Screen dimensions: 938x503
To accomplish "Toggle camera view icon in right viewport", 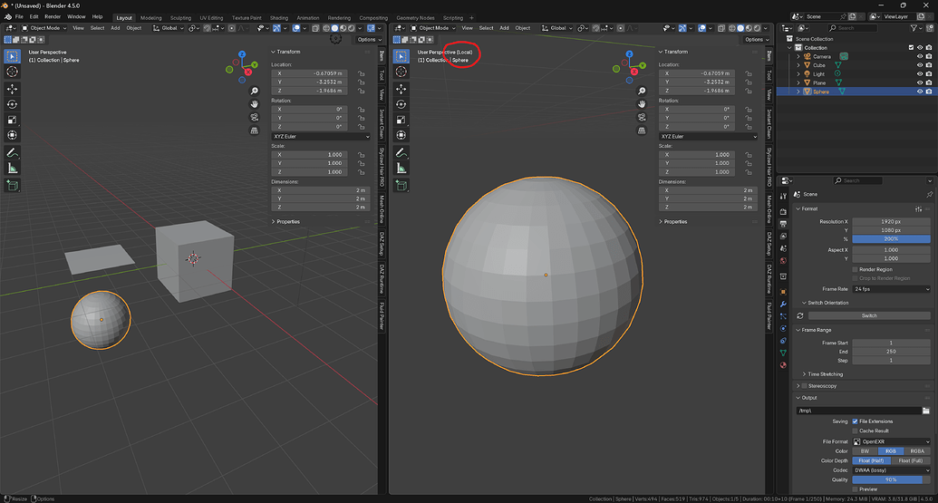I will (642, 117).
